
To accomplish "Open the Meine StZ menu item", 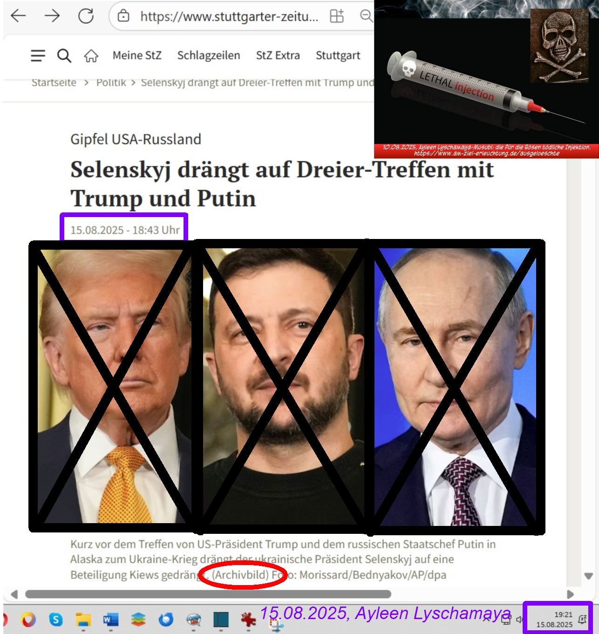I will [137, 55].
